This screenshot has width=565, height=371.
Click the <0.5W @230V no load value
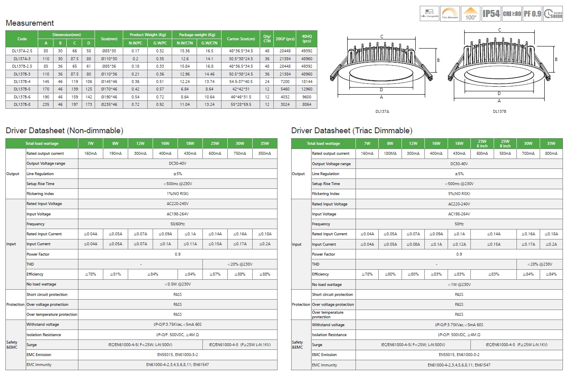(178, 284)
